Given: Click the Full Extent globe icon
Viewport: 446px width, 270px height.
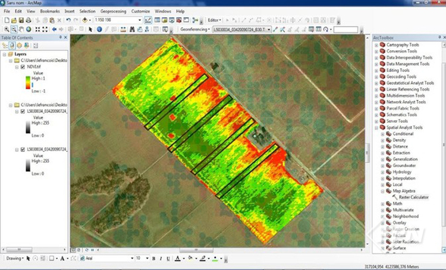Looking at the screenshot, I should (x=30, y=29).
